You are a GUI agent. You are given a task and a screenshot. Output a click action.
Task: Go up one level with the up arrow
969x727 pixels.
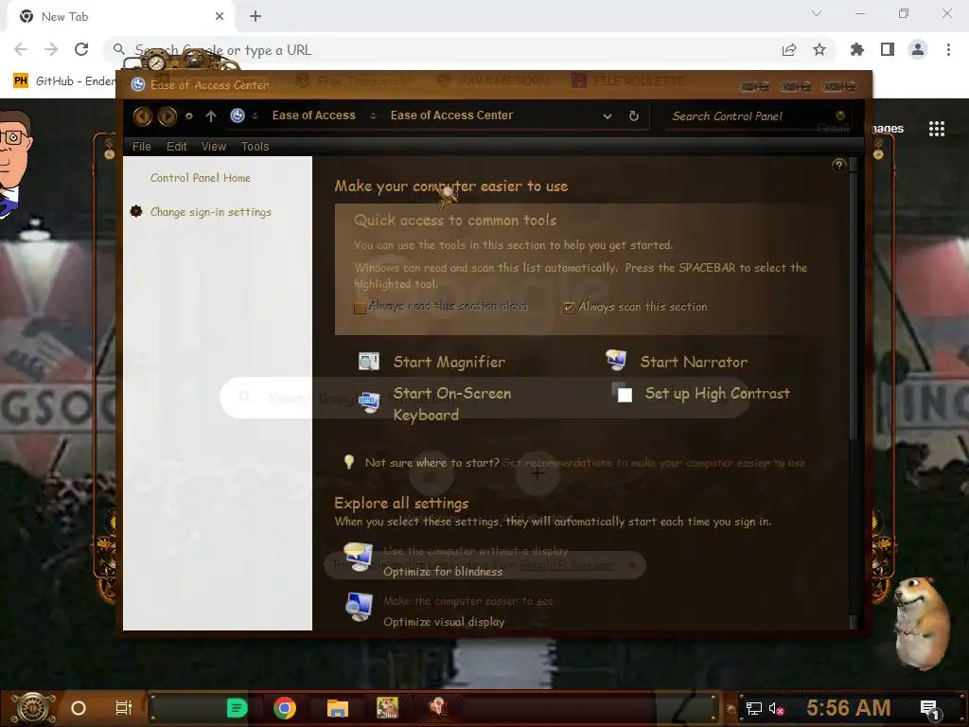(x=211, y=115)
